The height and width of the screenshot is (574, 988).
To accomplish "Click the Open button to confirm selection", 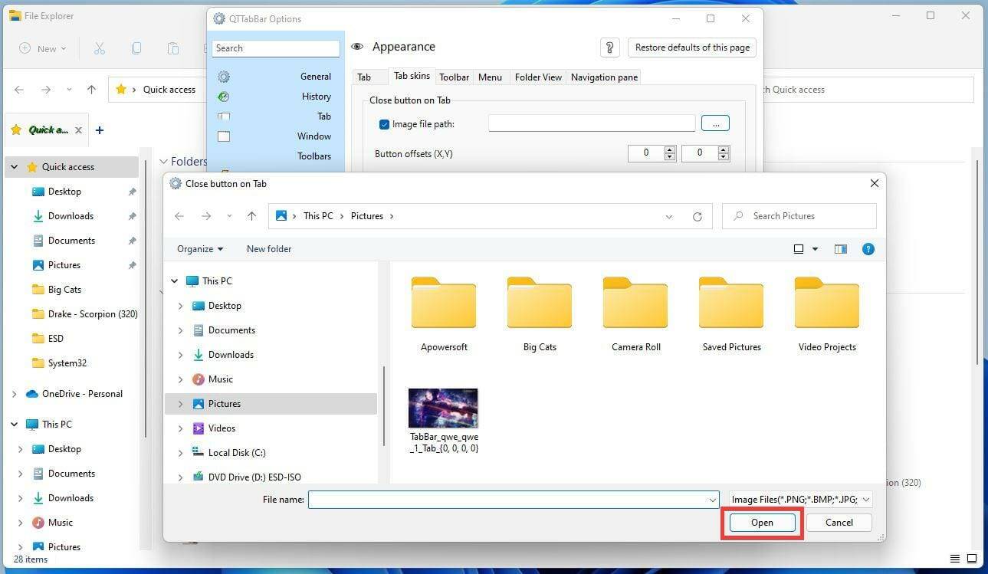I will (761, 522).
